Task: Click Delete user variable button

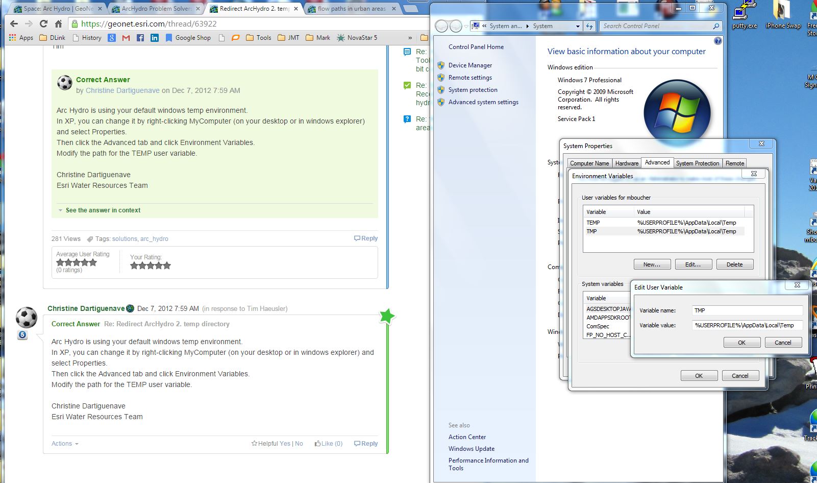Action: (735, 264)
